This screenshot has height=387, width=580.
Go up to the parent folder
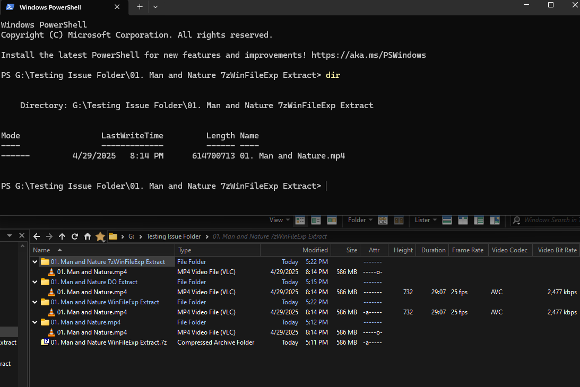(62, 236)
